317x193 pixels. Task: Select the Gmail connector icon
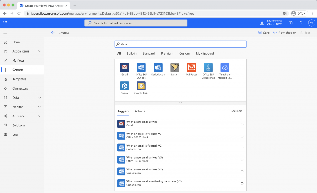coord(124,68)
